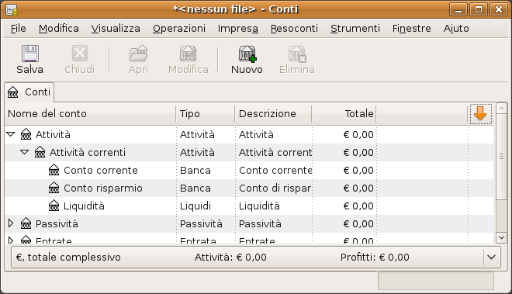Open the summary bar dropdown arrow
The image size is (512, 294).
tap(491, 257)
